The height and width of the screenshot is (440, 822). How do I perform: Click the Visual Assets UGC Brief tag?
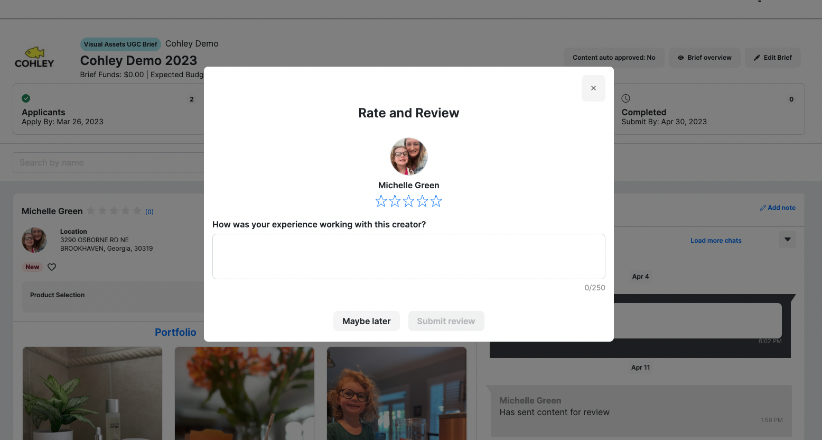coord(120,44)
